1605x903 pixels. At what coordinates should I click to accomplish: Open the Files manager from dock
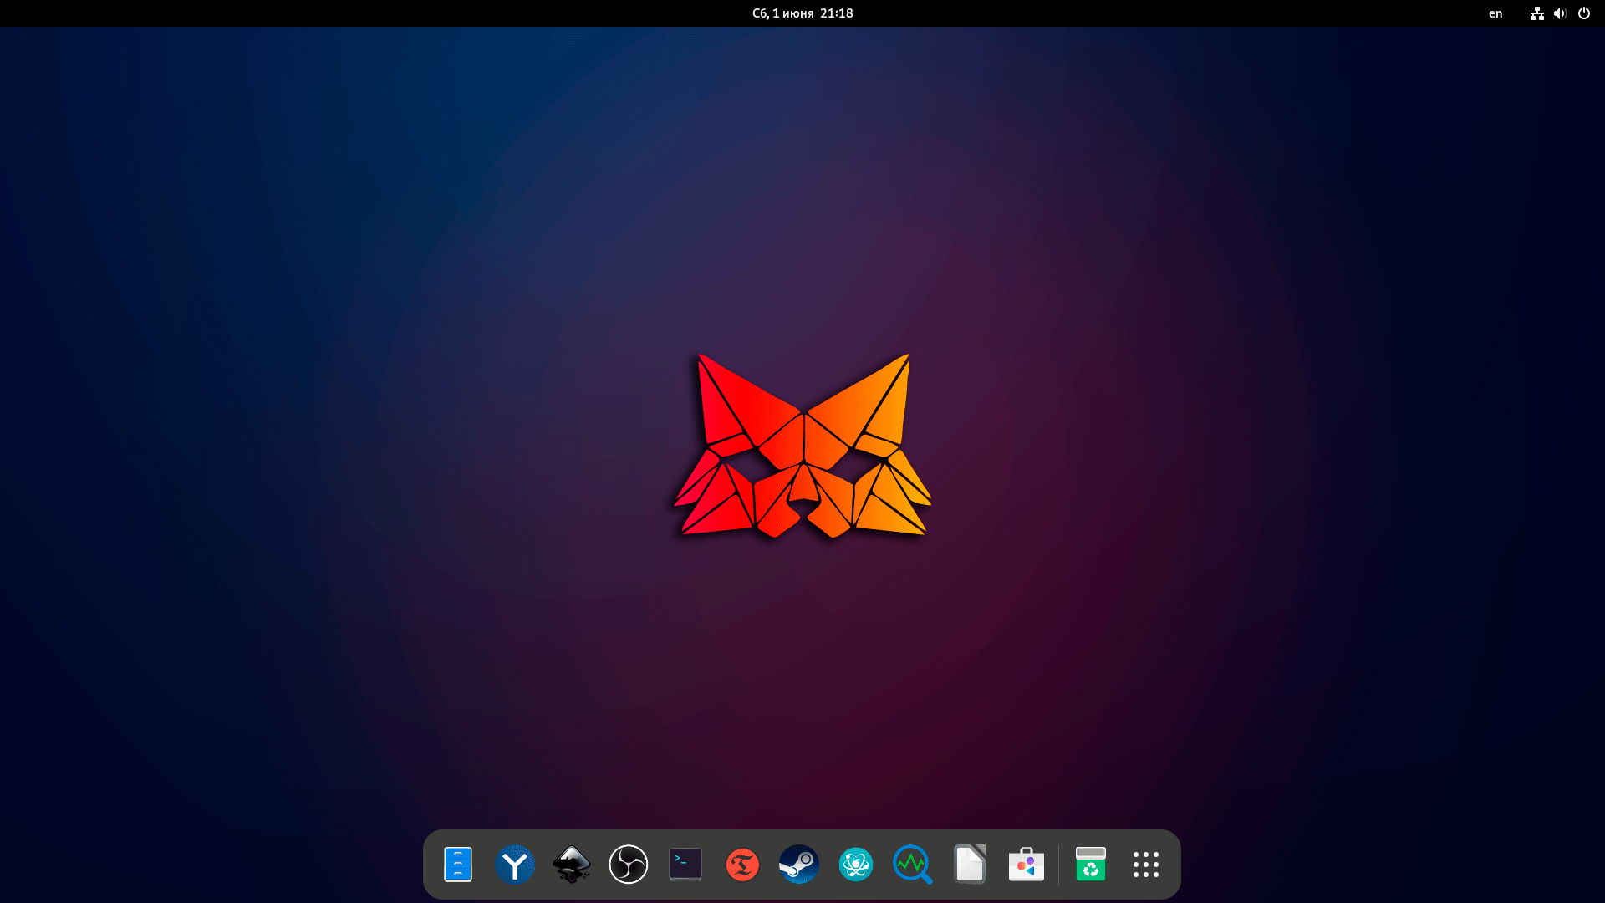pos(458,865)
